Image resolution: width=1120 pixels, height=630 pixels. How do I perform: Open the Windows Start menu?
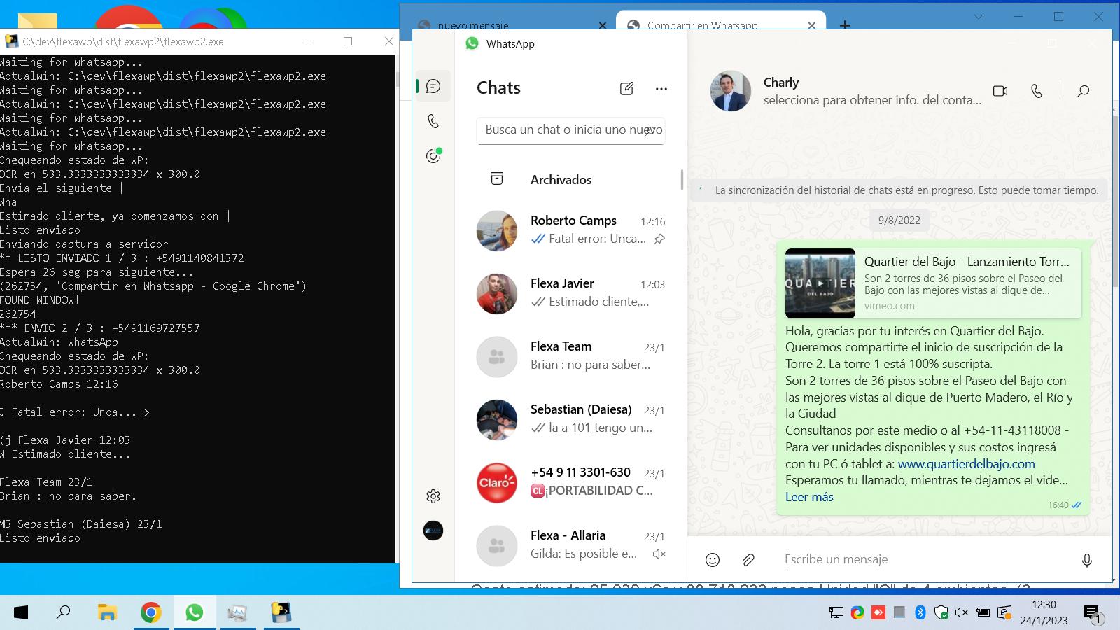21,613
